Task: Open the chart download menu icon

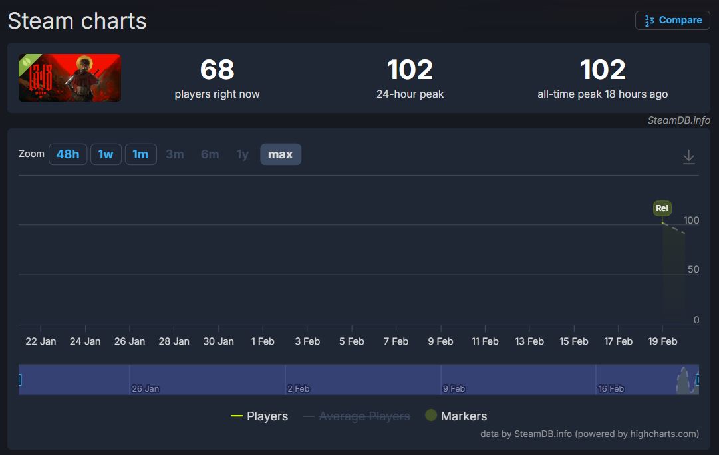Action: [x=688, y=157]
